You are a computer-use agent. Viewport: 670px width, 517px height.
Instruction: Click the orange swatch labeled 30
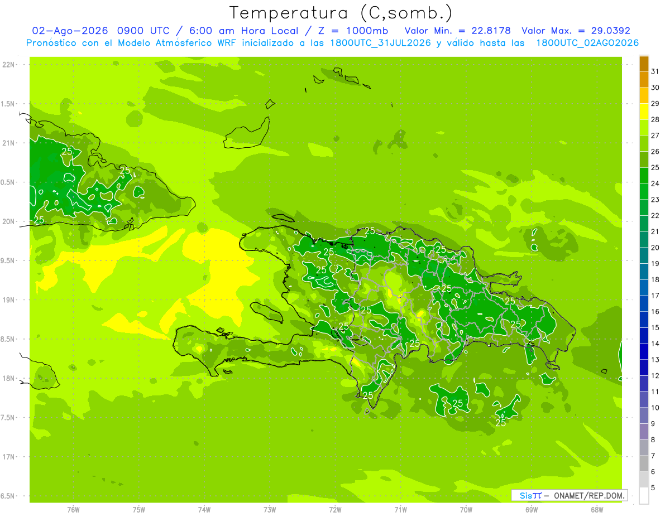click(644, 80)
